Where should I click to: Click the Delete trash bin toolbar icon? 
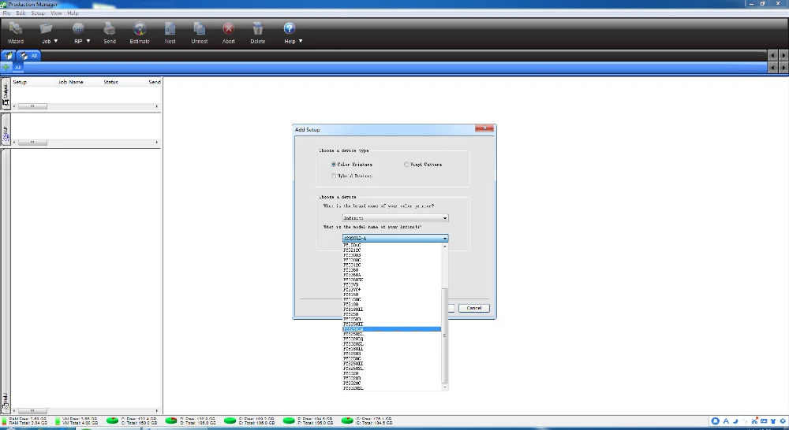258,33
